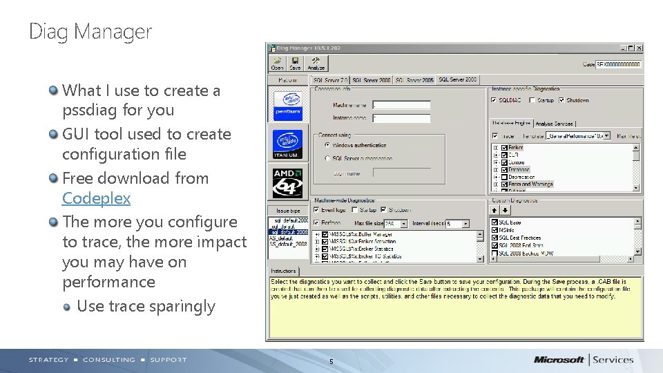The width and height of the screenshot is (663, 373).
Task: Uncheck the MSInfo custom diagnostic
Action: pos(494,230)
